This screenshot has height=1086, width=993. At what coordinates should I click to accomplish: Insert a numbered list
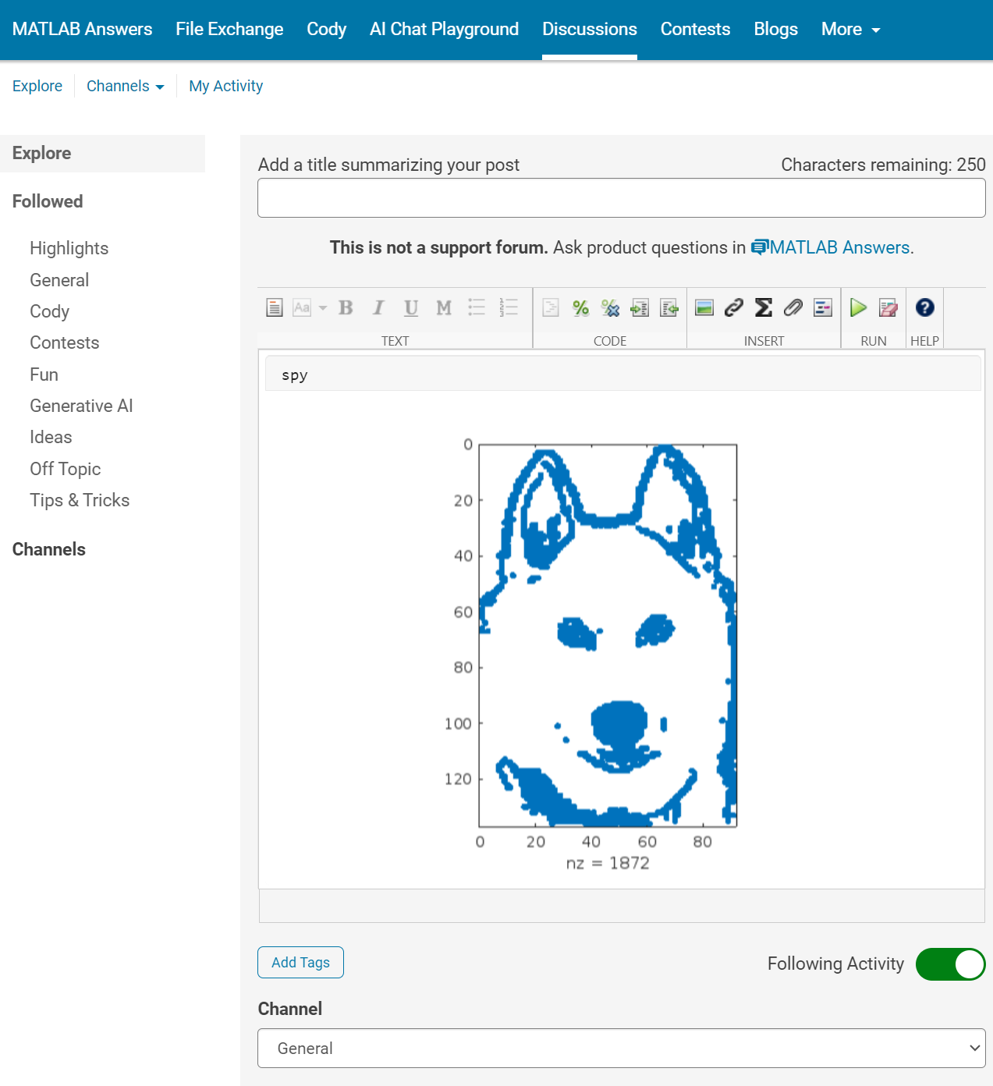point(509,307)
